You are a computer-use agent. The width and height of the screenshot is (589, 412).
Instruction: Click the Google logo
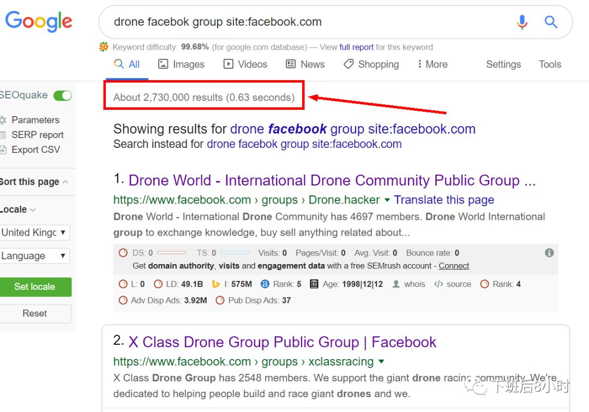(39, 21)
